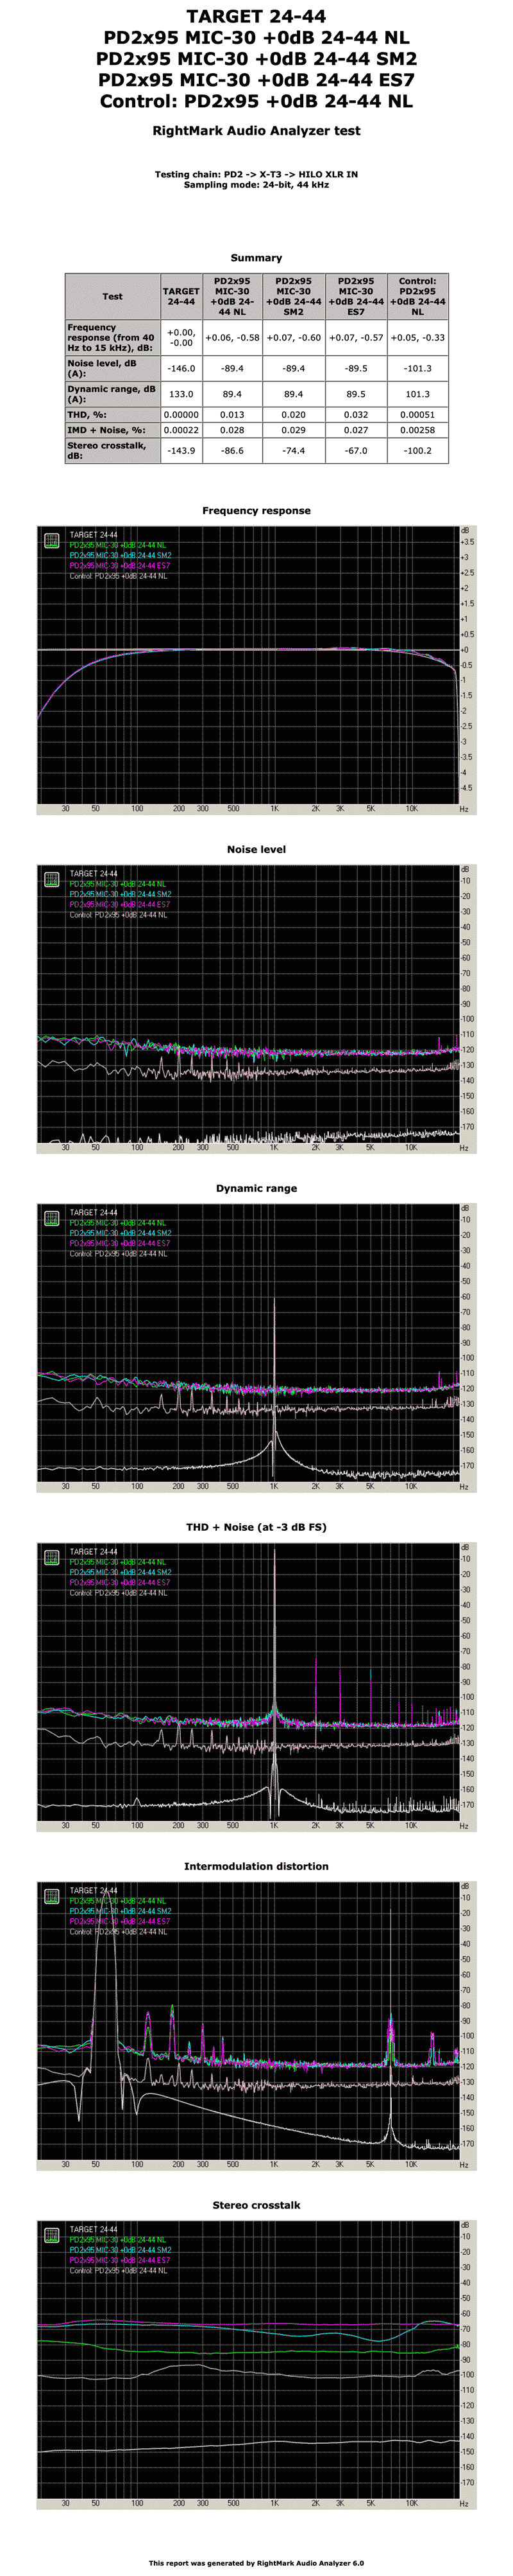The height and width of the screenshot is (2576, 513).
Task: Click the 'Summary' table heading
Action: [x=256, y=258]
